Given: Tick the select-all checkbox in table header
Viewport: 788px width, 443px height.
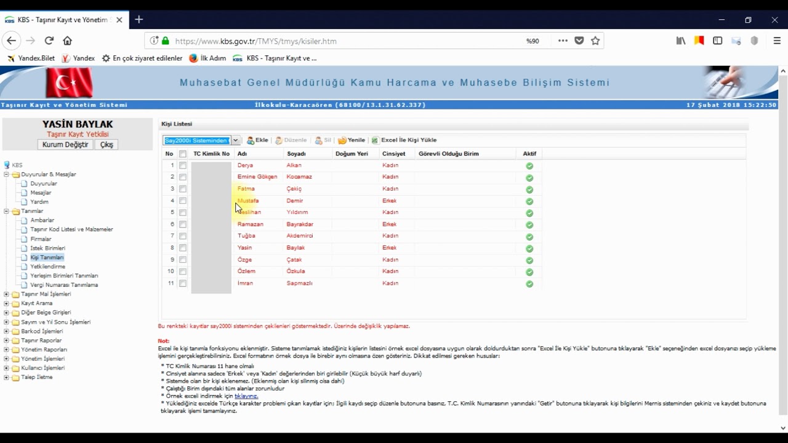Looking at the screenshot, I should coord(183,154).
